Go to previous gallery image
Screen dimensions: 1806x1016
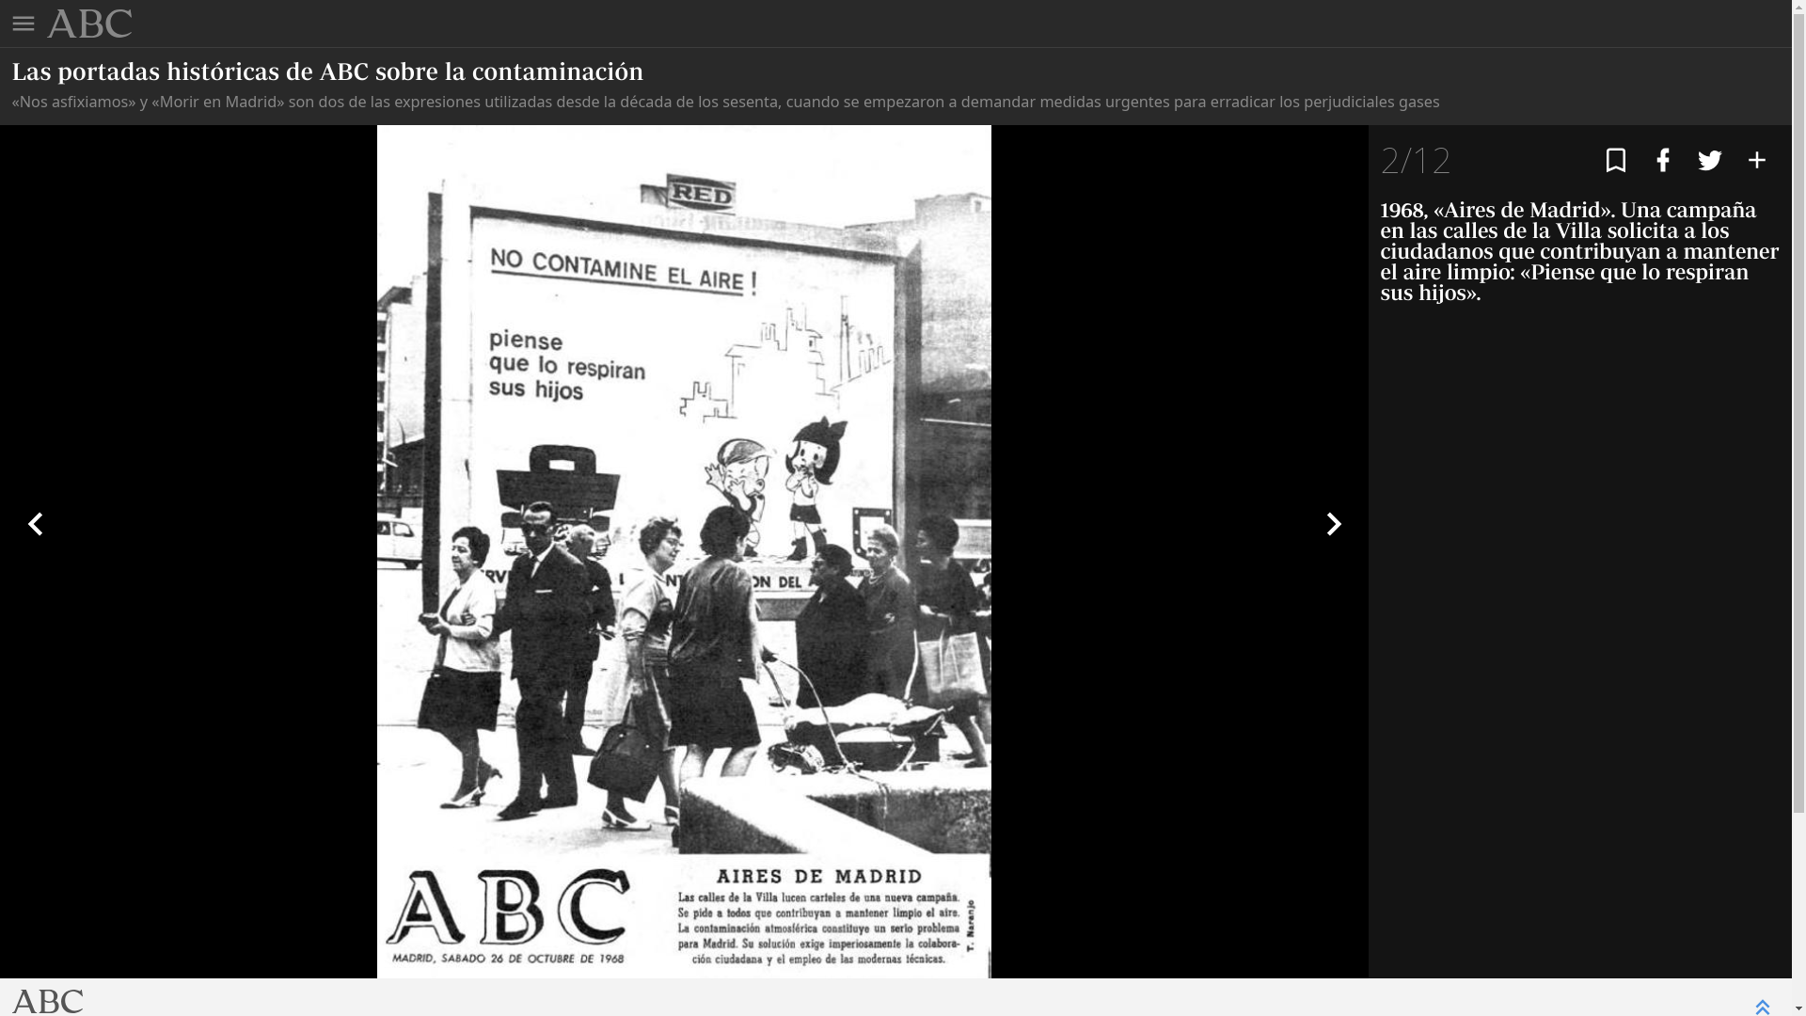36,524
